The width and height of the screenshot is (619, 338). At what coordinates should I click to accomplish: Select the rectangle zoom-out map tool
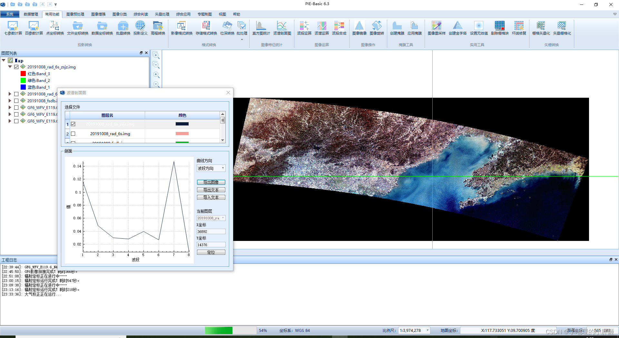click(156, 65)
